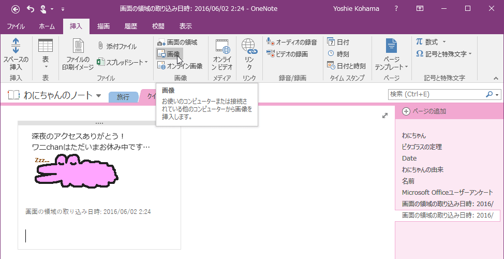
Task: Insert an オンライン画像
Action: click(180, 66)
